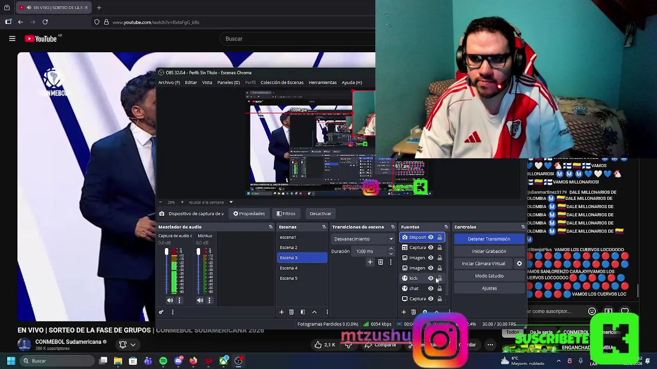
Task: Open Propiedades of selected source
Action: coord(249,214)
